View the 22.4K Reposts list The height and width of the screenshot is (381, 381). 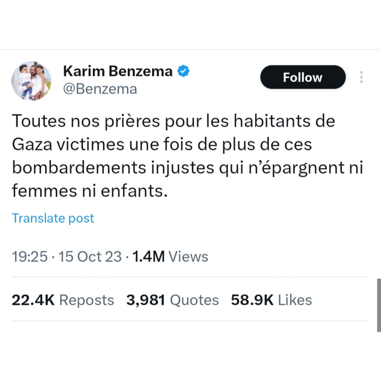(63, 300)
